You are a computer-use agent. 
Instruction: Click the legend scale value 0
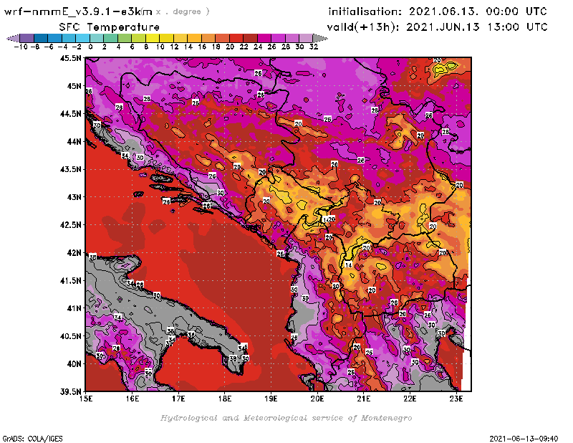click(x=90, y=47)
